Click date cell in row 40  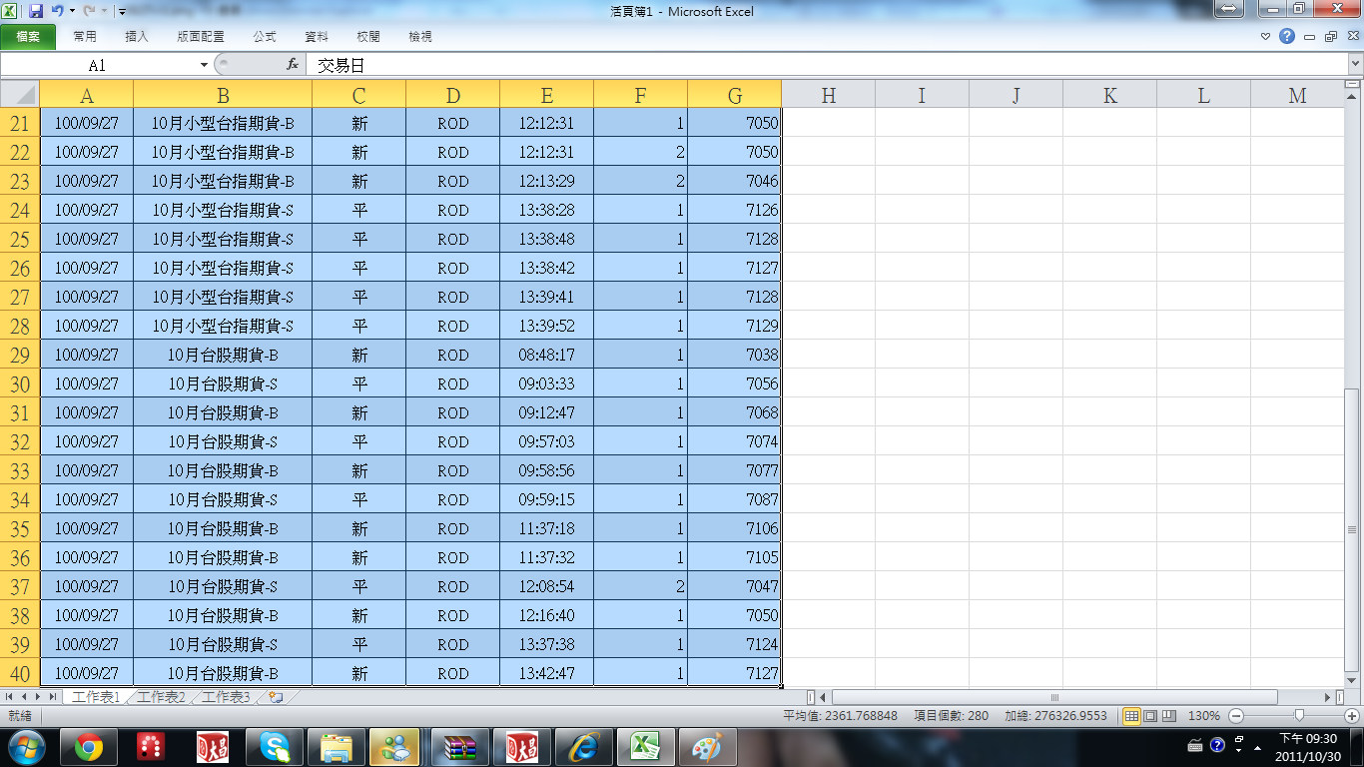point(87,673)
